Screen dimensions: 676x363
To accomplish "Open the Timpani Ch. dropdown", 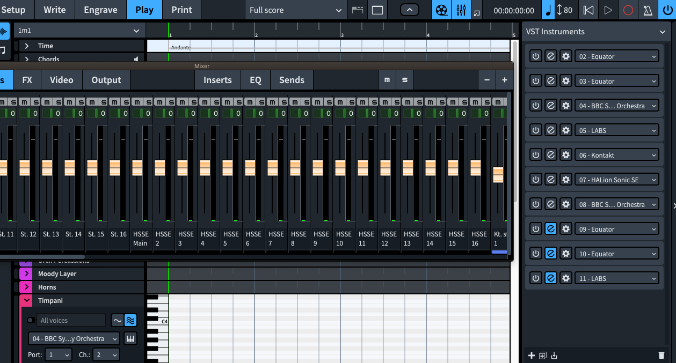I will coord(106,354).
